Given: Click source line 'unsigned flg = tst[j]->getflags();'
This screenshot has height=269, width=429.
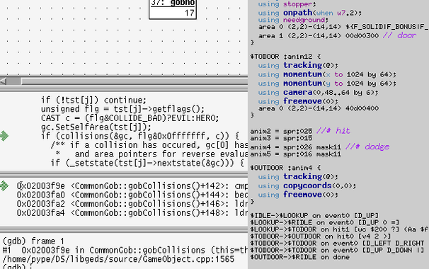Looking at the screenshot, I should click(122, 109).
